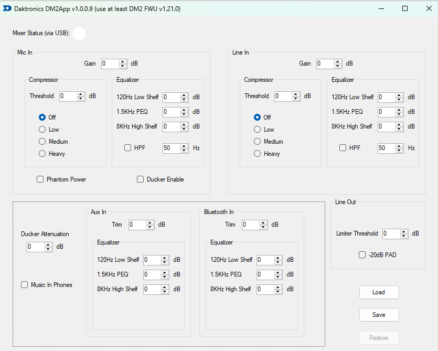Select Heavy compressor for Line In

pos(257,154)
